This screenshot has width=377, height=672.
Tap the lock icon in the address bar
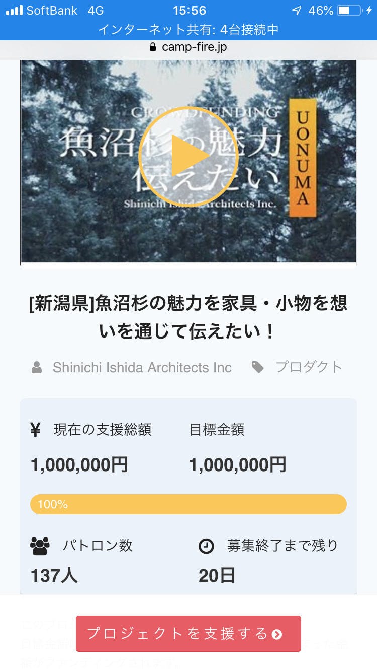pyautogui.click(x=153, y=47)
